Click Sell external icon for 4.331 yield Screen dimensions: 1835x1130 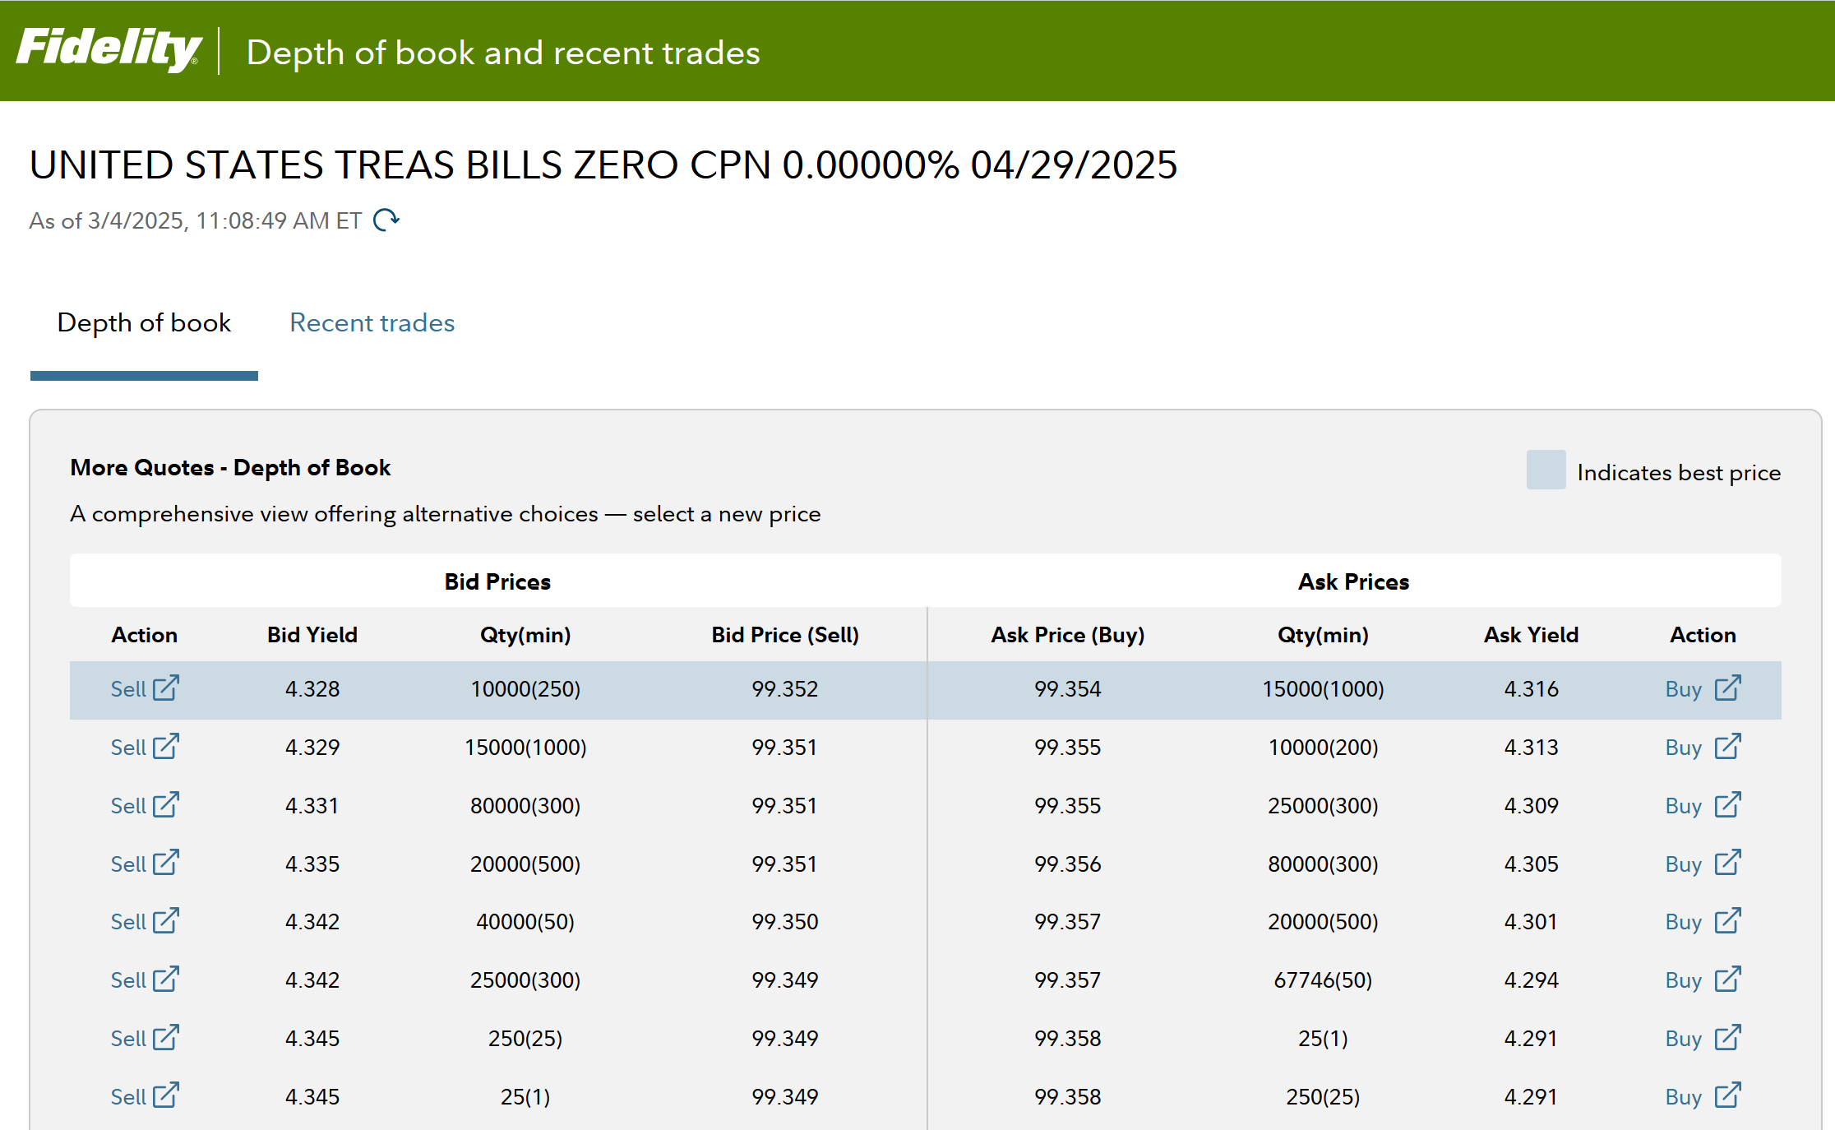(x=166, y=805)
